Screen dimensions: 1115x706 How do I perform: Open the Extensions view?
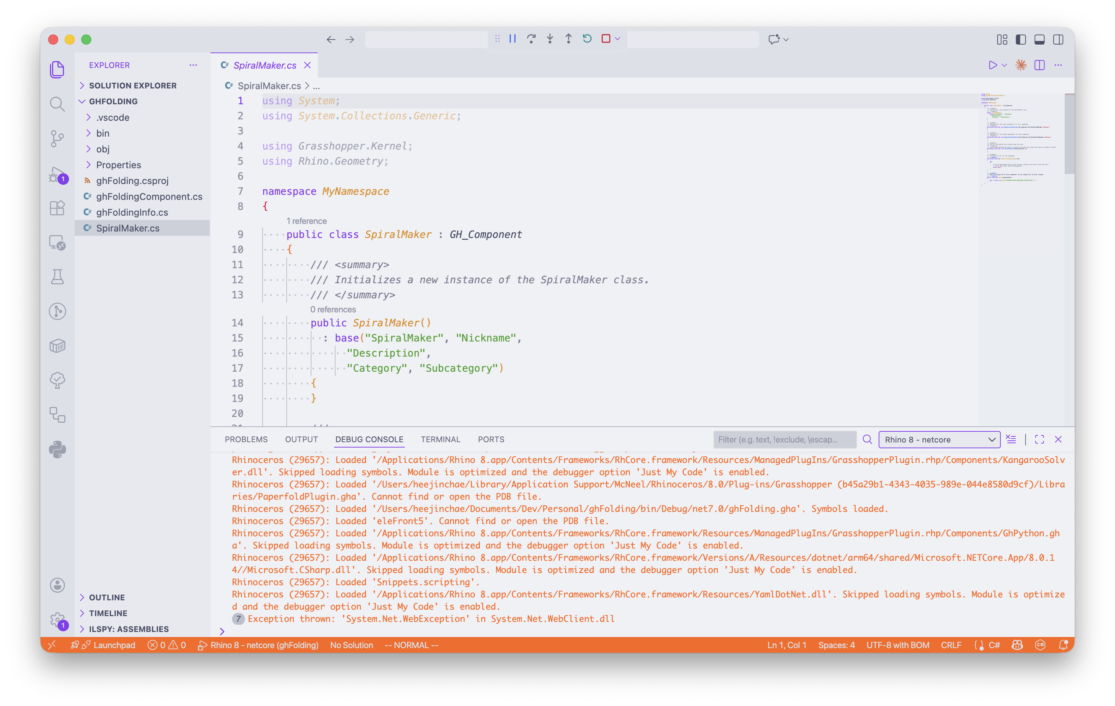[x=57, y=208]
